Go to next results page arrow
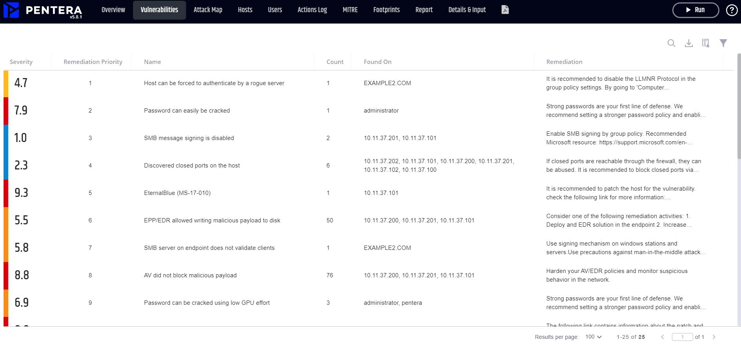 (x=714, y=337)
